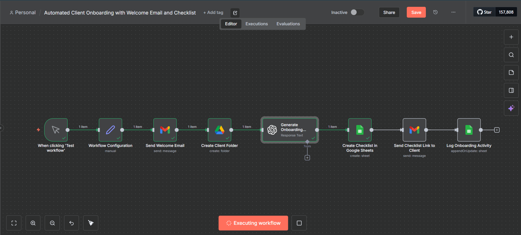The height and width of the screenshot is (235, 521).
Task: Select the Workflow Configuration pencil node
Action: (x=111, y=130)
